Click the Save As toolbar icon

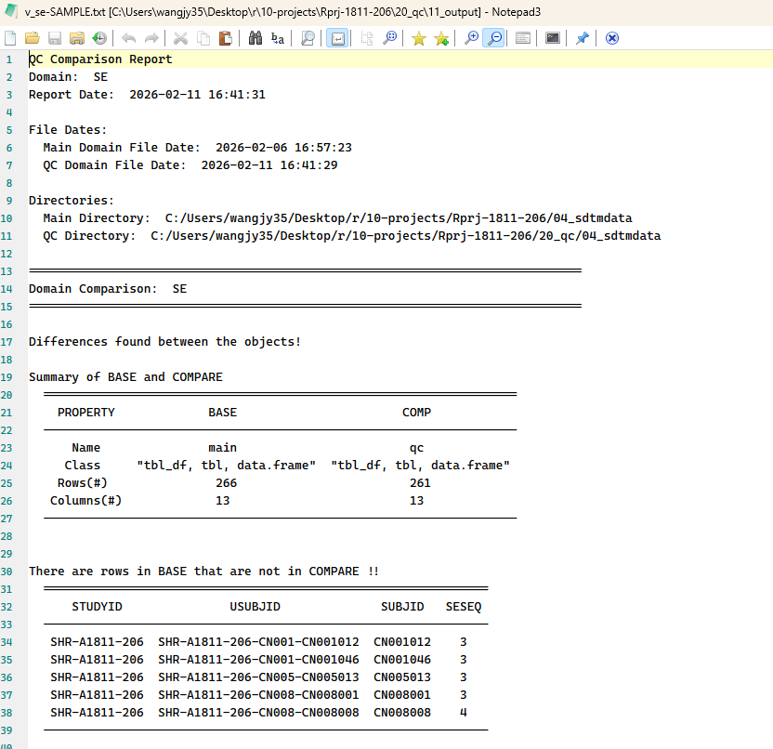pyautogui.click(x=76, y=38)
